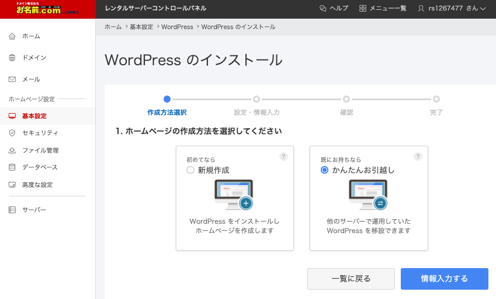Image resolution: width=496 pixels, height=299 pixels.
Task: Click the データベース icon in sidebar
Action: (x=12, y=167)
